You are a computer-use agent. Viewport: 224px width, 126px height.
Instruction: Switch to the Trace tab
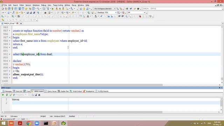pos(27,91)
